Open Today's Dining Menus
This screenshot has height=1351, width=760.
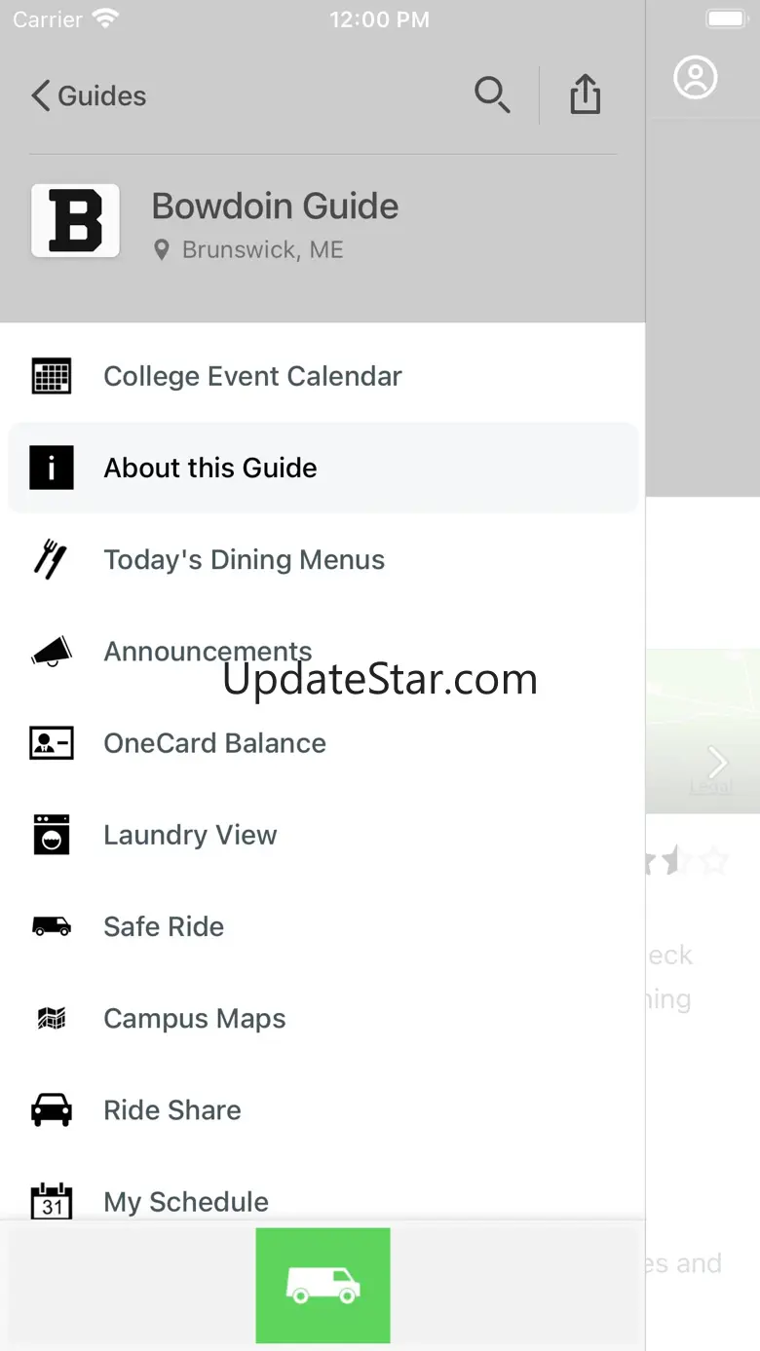(x=323, y=560)
